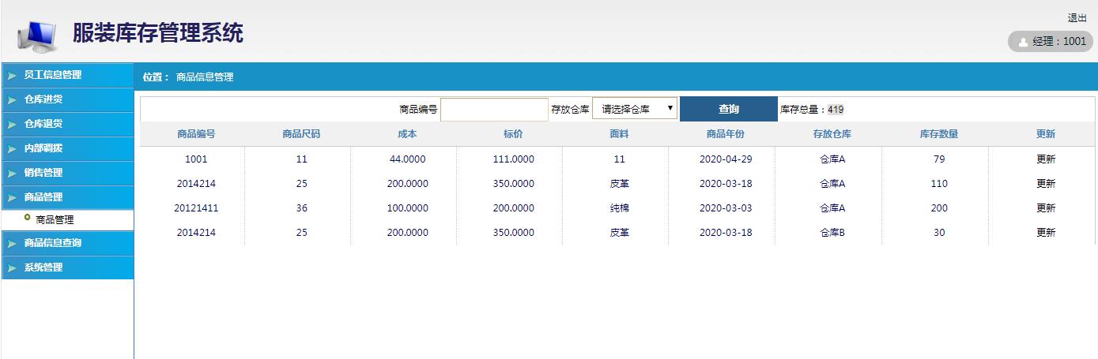Click arrow icon beside 系统管理
Screen dimensions: 1098x359
pos(11,268)
